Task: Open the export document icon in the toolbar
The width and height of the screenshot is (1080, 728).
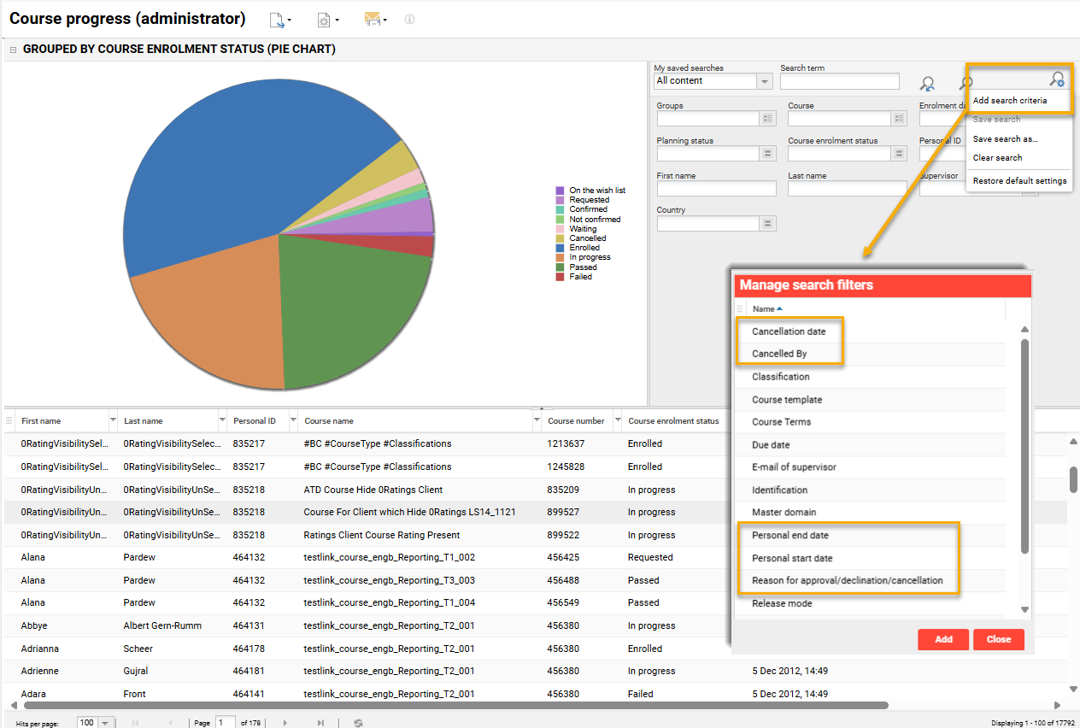Action: (277, 19)
